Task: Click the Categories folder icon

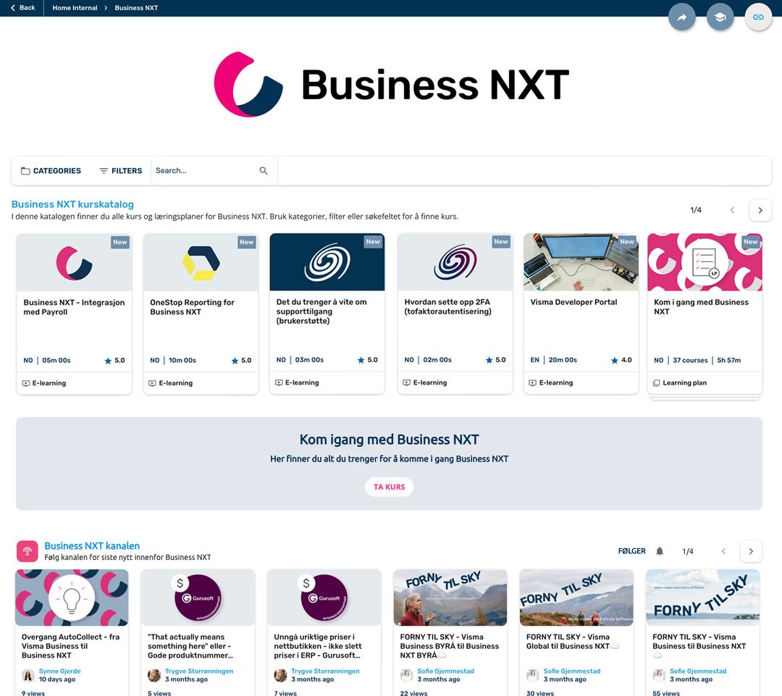Action: (24, 170)
